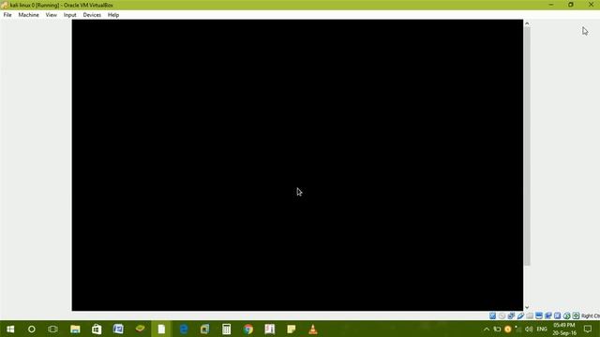Open the Machine menu
Image resolution: width=600 pixels, height=337 pixels.
(x=29, y=15)
